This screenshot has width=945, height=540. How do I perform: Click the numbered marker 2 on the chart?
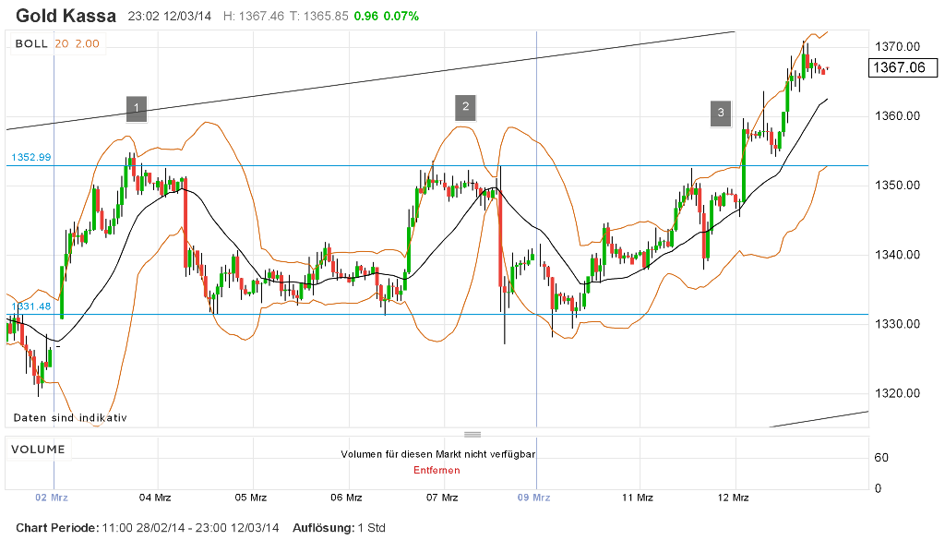point(465,106)
